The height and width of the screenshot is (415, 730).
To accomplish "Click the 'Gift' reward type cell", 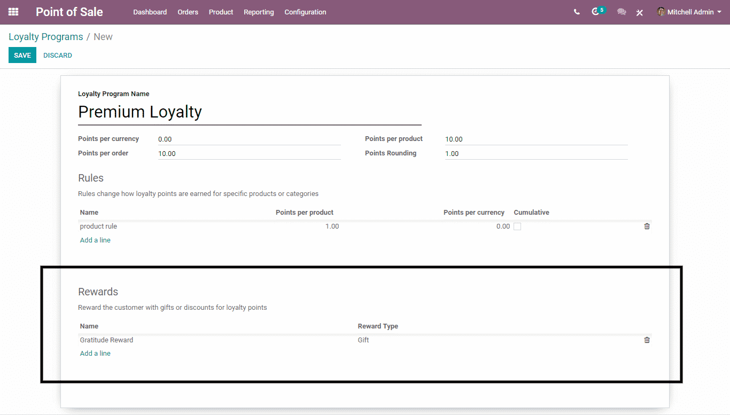I will coord(363,340).
